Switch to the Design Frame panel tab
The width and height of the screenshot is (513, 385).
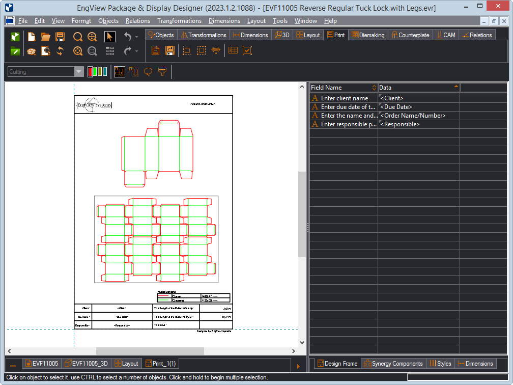(337, 364)
